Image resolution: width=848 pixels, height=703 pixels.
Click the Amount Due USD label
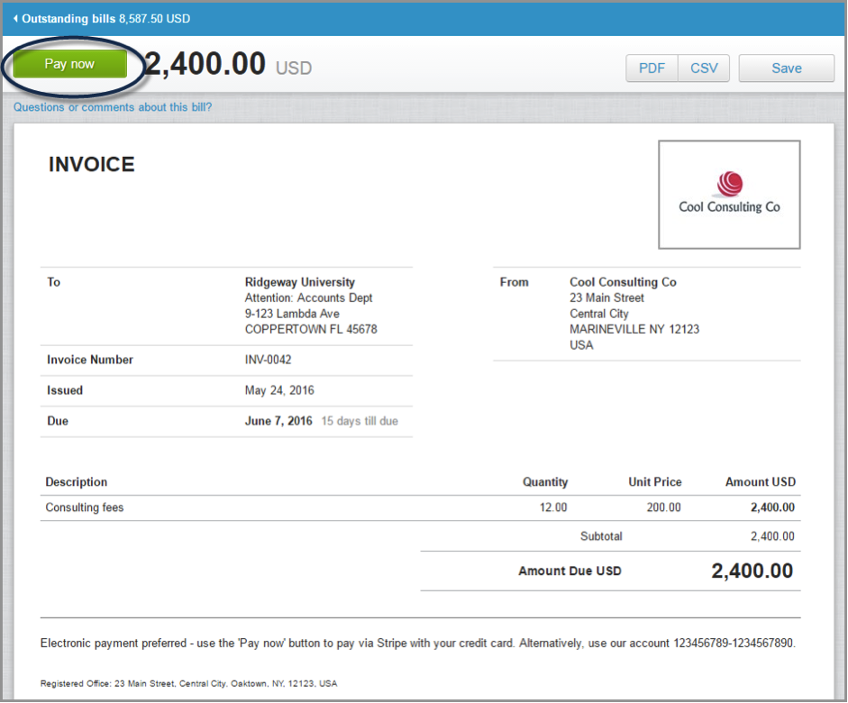570,571
